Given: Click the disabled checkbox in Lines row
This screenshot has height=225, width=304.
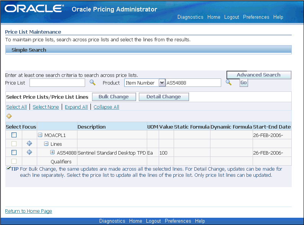Looking at the screenshot, I should coord(14,144).
